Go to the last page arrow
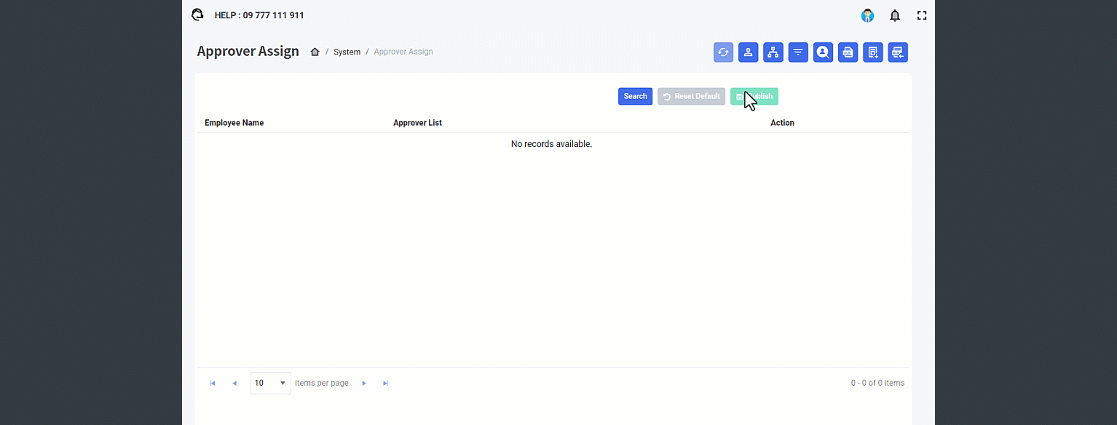 coord(386,383)
